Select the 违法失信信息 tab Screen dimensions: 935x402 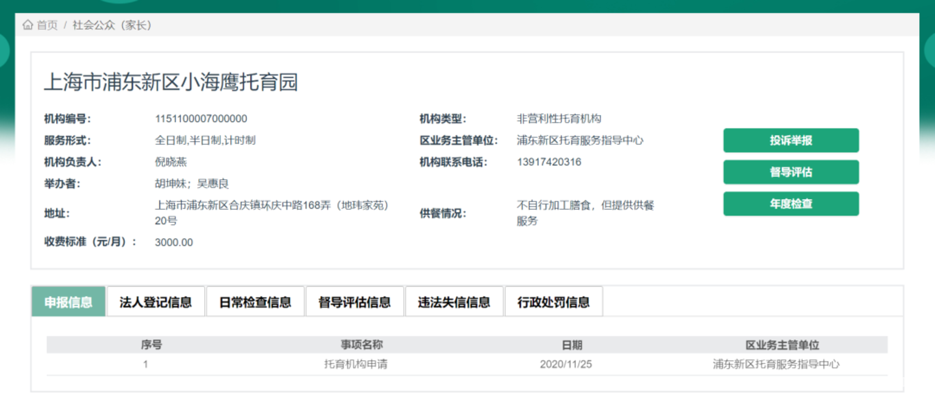454,302
